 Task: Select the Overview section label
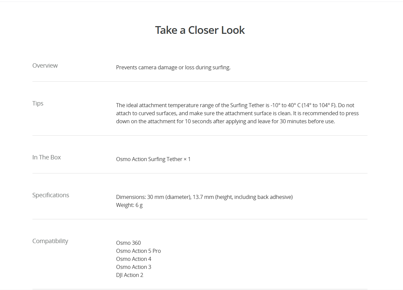click(x=45, y=66)
